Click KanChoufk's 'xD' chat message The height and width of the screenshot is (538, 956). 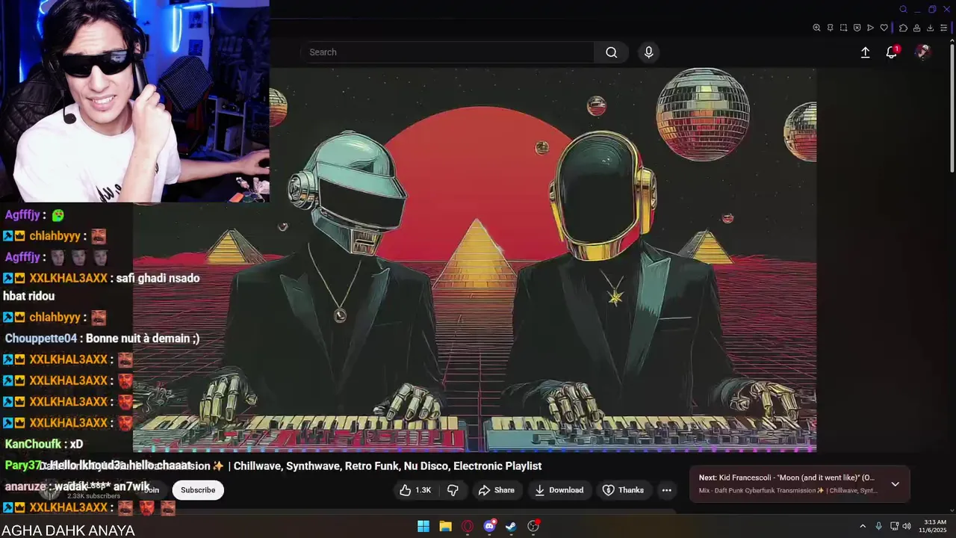76,444
